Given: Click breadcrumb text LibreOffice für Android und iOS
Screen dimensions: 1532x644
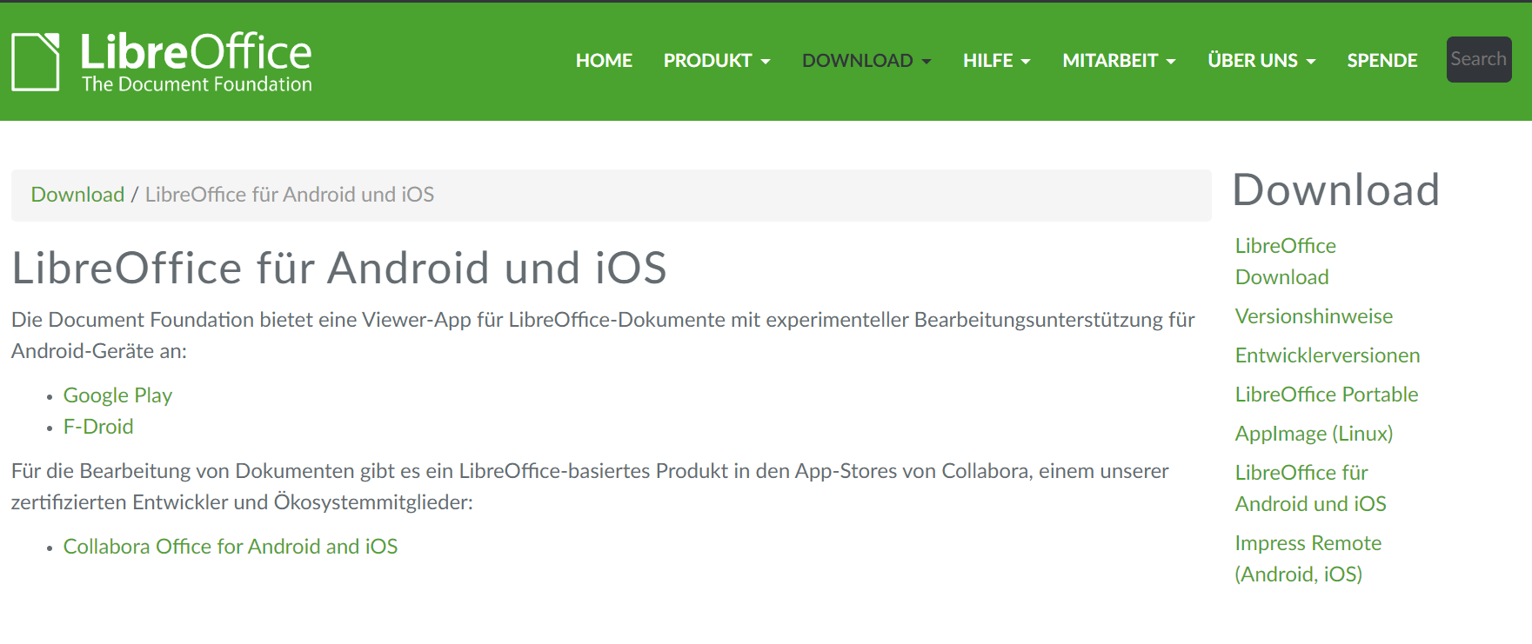Looking at the screenshot, I should point(290,195).
